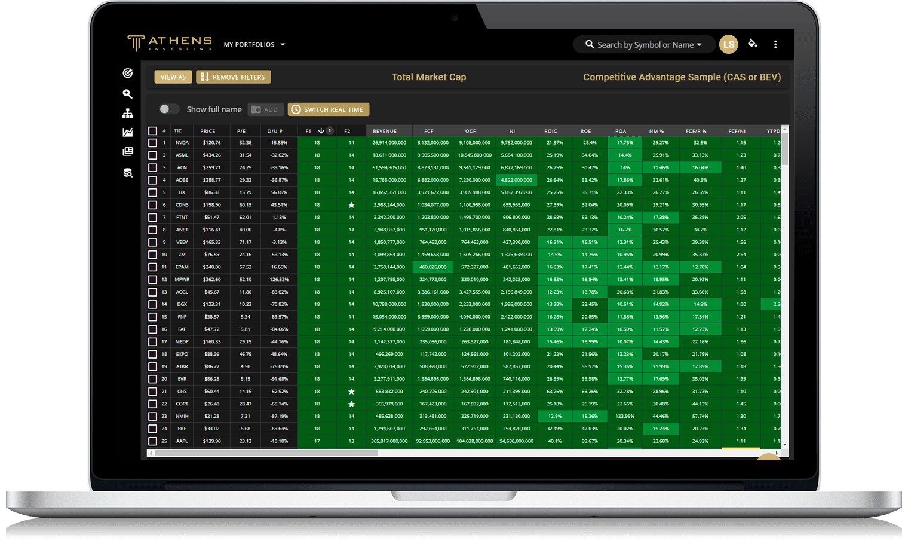Open the Search by Symbol or Name dropdown
The image size is (908, 550).
(x=644, y=45)
